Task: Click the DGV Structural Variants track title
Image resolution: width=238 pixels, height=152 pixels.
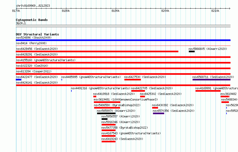Action: tap(37, 34)
